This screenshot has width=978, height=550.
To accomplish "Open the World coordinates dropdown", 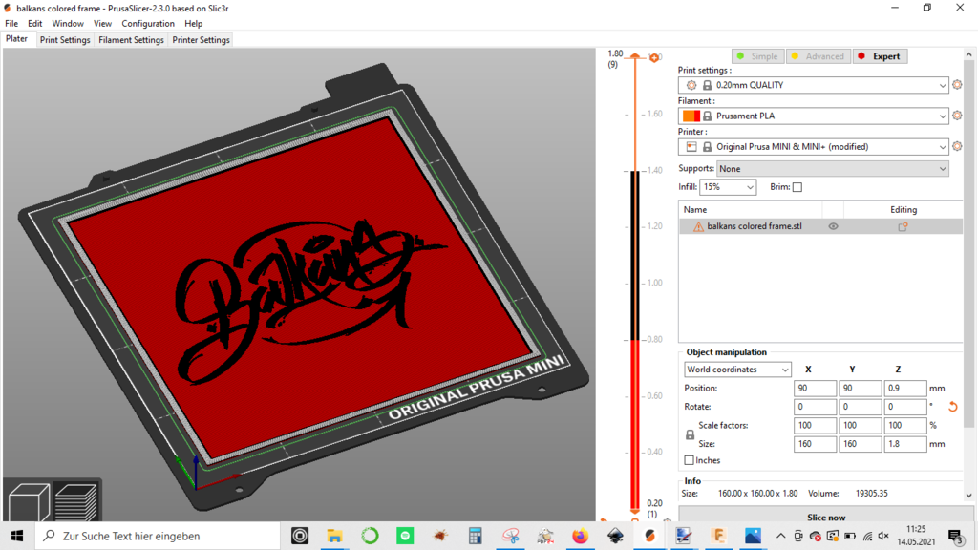I will tap(737, 370).
